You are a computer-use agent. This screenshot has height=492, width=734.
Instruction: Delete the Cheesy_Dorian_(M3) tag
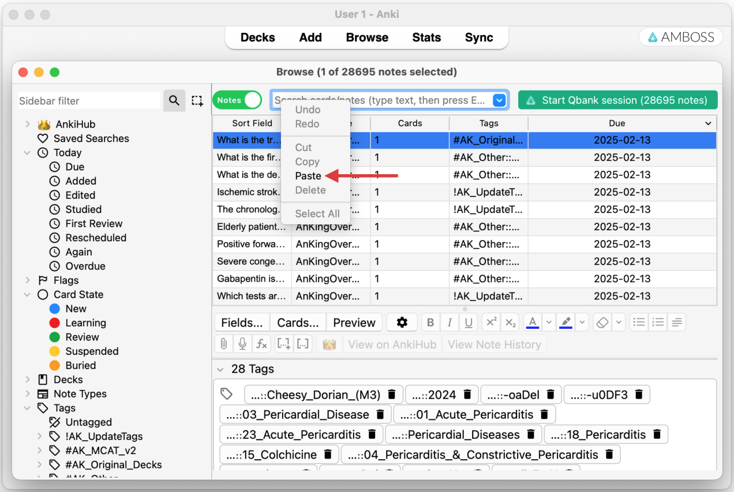(392, 395)
